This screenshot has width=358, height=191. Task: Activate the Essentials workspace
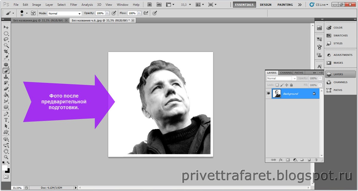point(244,5)
